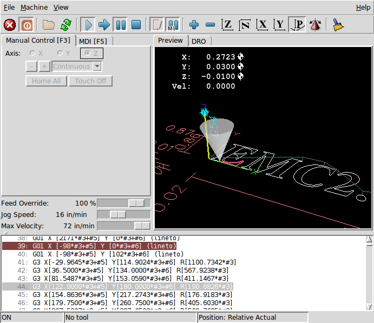The height and width of the screenshot is (323, 374).
Task: Zoom in on the preview
Action: pyautogui.click(x=194, y=25)
